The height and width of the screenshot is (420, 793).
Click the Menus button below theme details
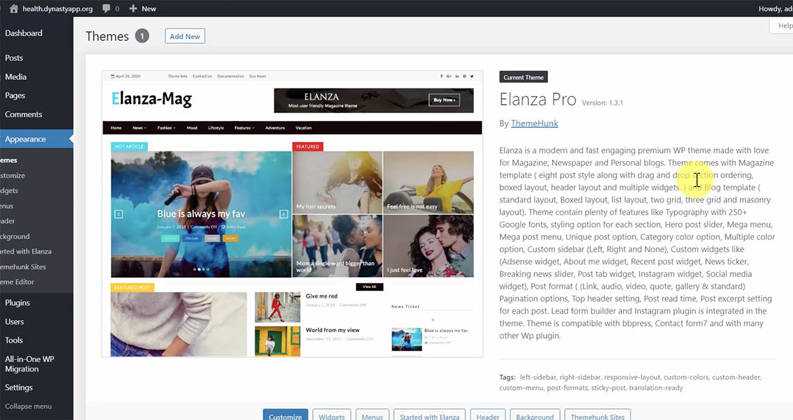372,415
